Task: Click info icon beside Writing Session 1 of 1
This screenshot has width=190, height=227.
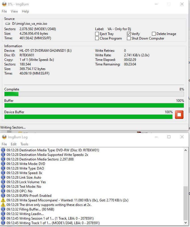Action: 3,218
